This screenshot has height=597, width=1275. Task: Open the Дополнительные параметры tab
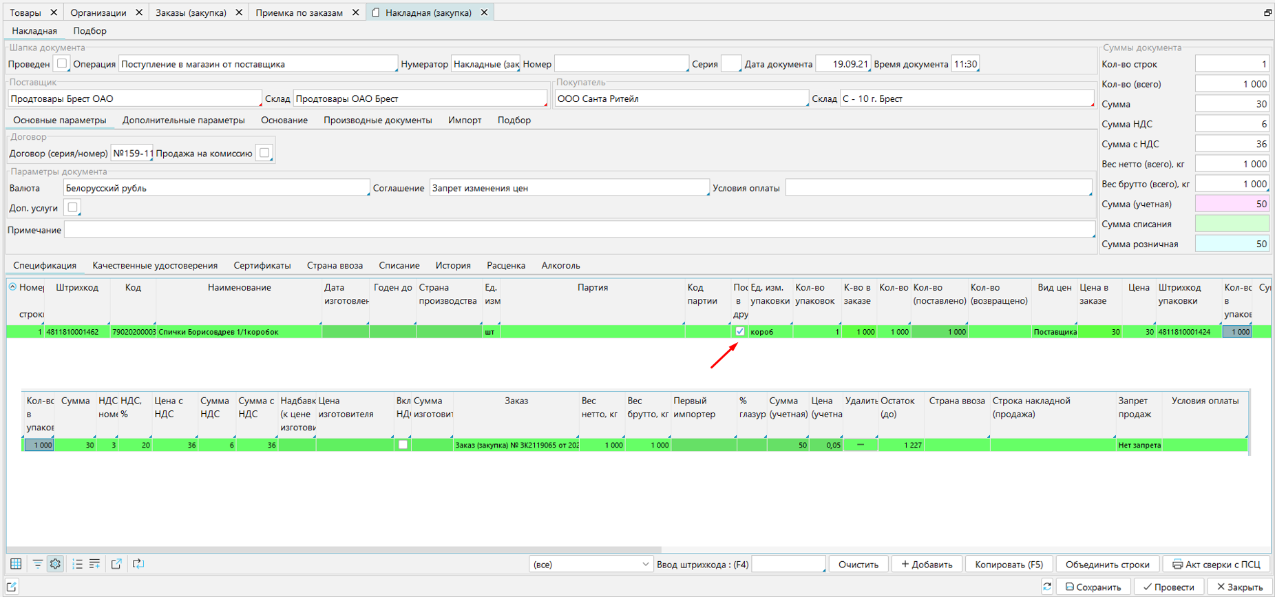(183, 121)
